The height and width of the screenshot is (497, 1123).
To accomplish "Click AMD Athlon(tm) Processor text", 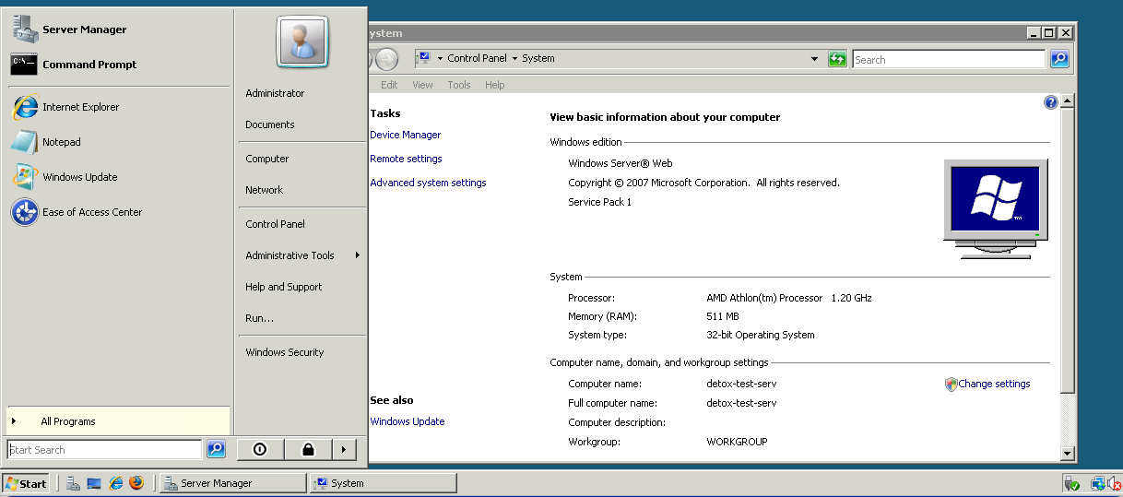I will click(764, 298).
